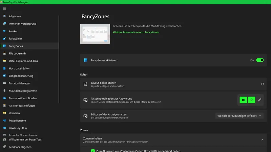Screen dimensions: 271x152
Task: Collapse the Zonenverhalten section
Action: pyautogui.click(x=262, y=140)
